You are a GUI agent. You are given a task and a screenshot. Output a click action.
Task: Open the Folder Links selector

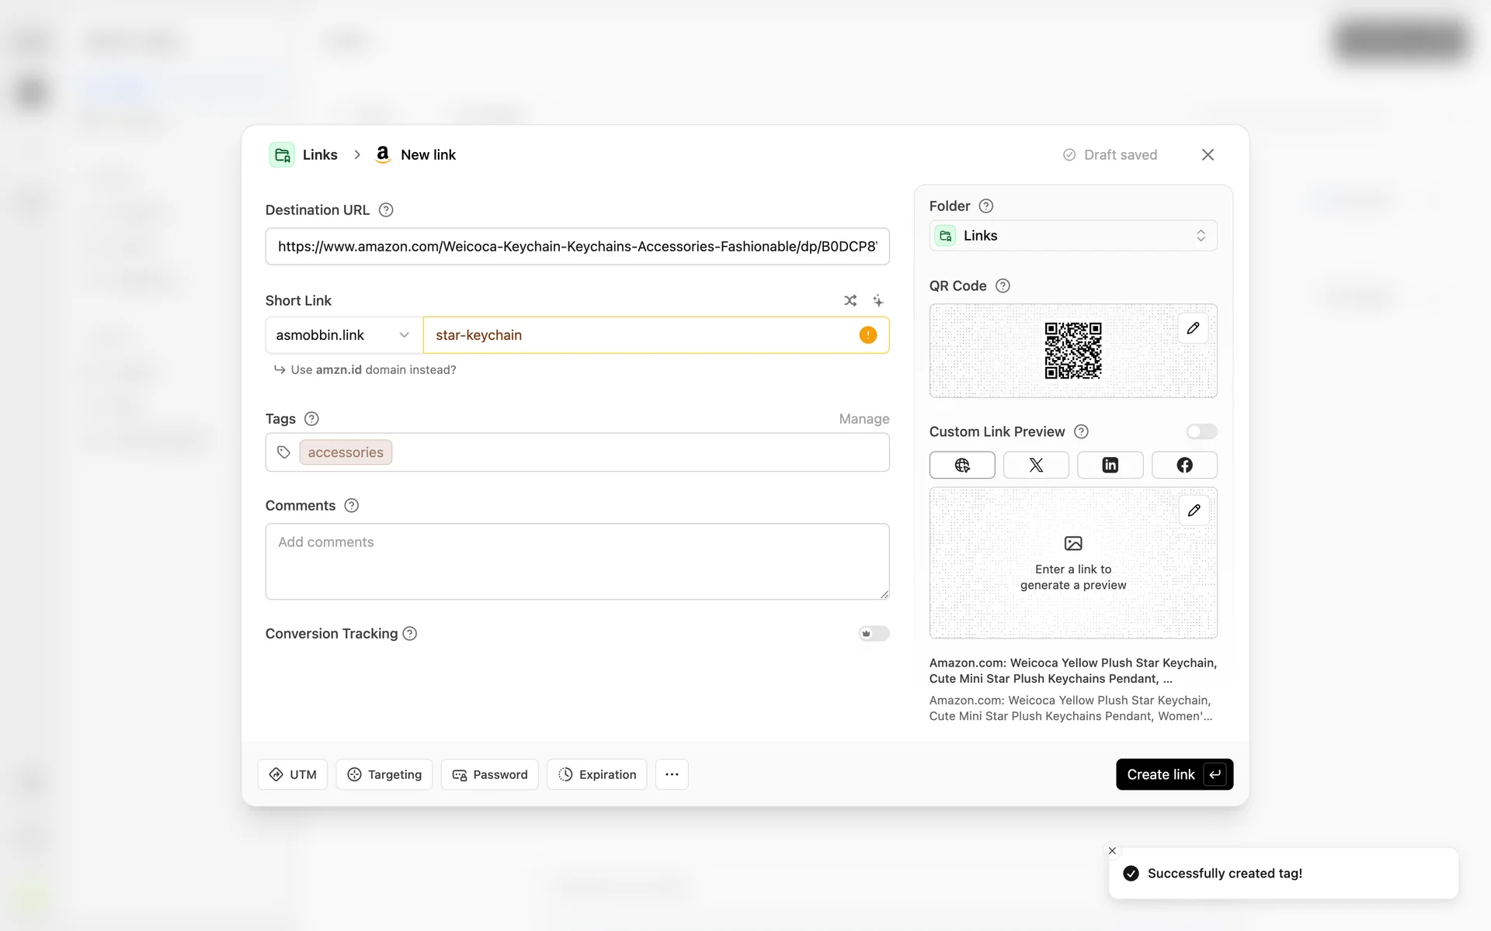pos(1072,236)
